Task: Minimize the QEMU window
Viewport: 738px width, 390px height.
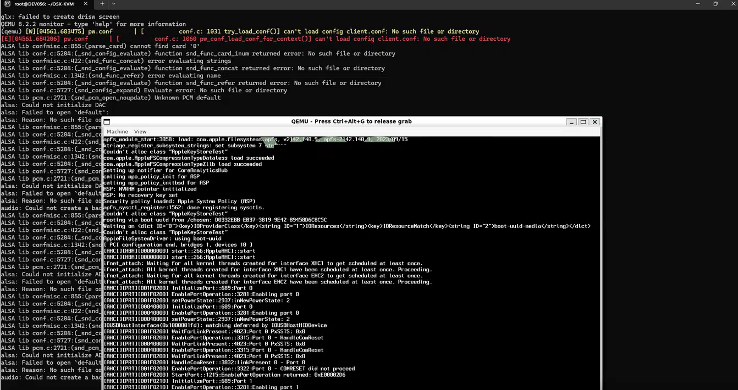Action: tap(572, 122)
